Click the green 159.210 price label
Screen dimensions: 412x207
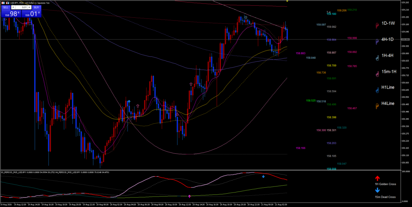[x=352, y=10]
